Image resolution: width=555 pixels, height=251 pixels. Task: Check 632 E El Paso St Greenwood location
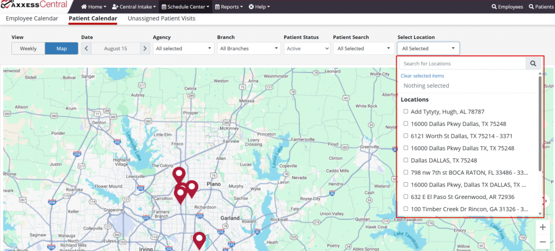point(405,196)
